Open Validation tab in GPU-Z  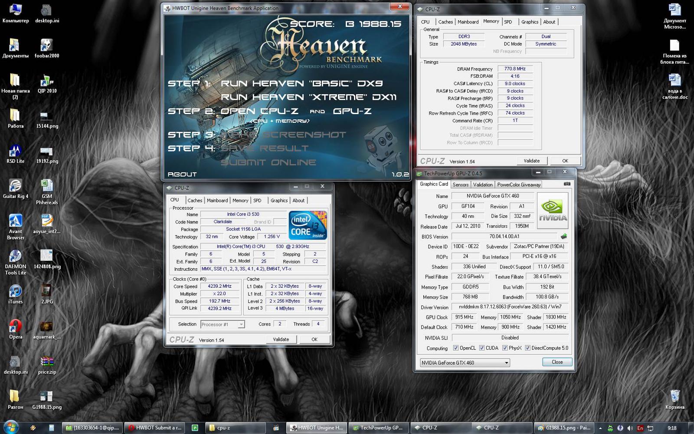(x=483, y=185)
